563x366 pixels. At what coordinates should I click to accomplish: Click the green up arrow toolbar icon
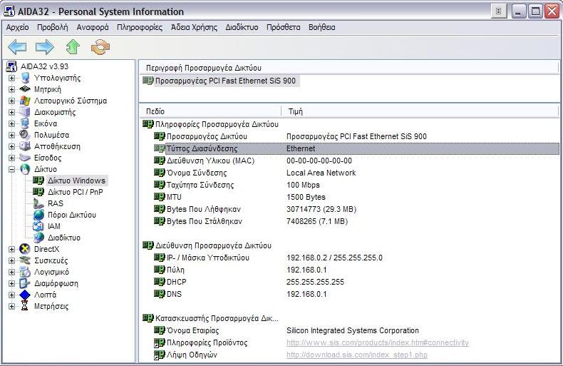pyautogui.click(x=73, y=47)
